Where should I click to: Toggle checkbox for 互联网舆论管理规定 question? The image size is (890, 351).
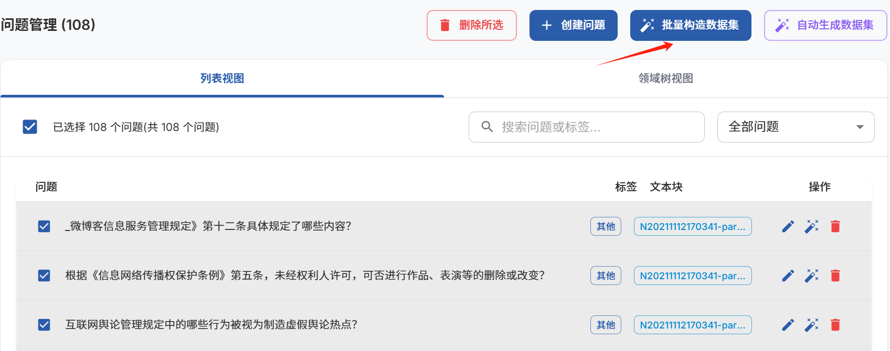coord(44,325)
